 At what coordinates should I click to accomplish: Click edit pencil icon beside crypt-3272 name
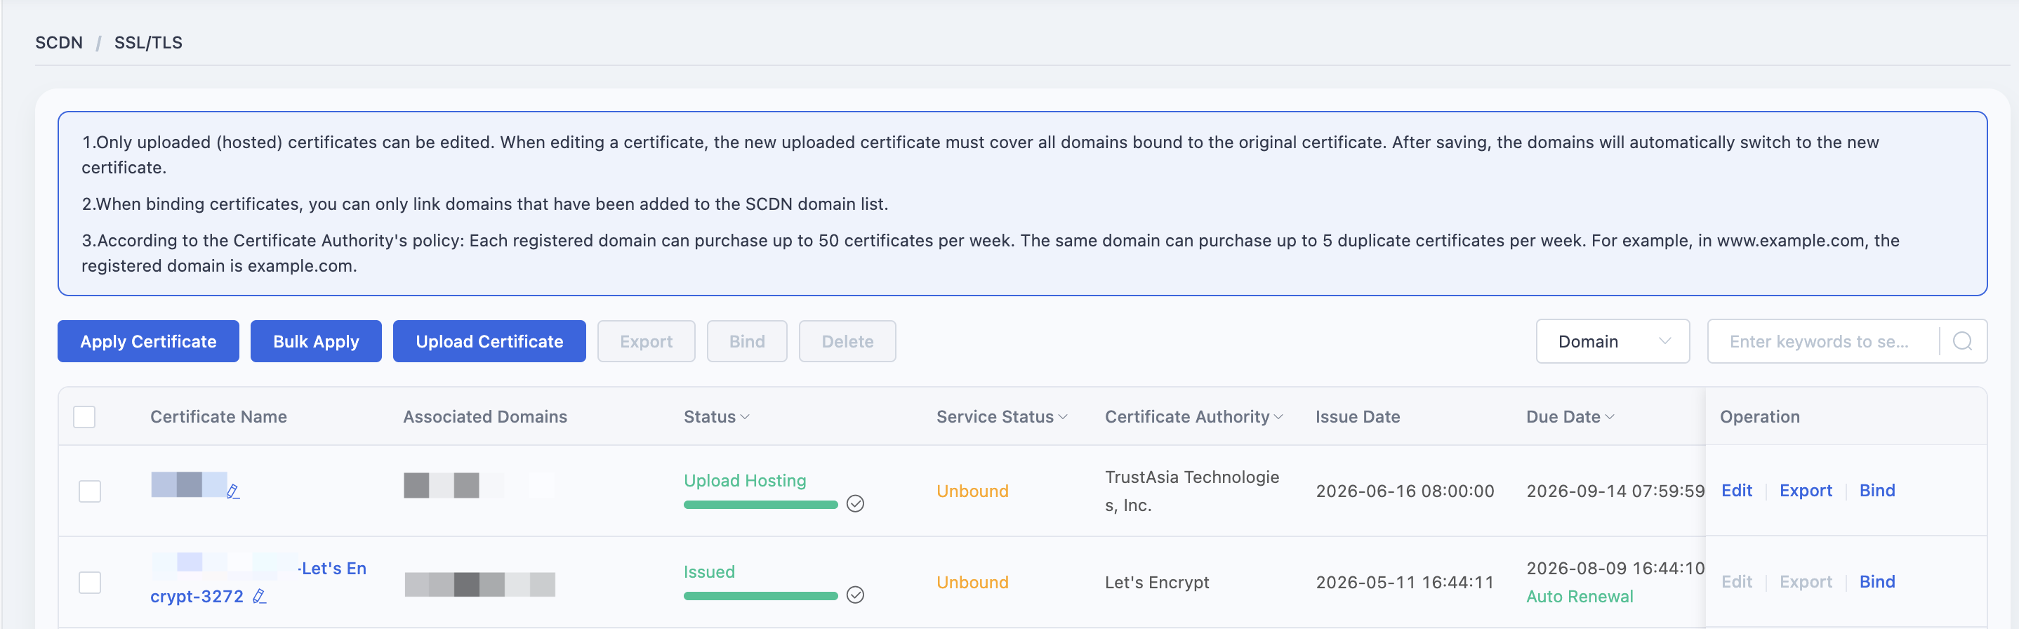pos(260,596)
